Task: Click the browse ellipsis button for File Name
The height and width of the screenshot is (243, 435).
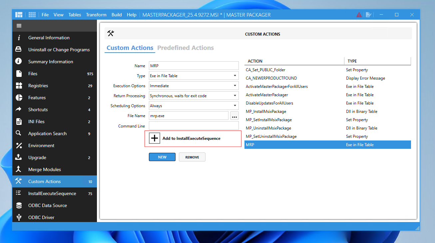Action: (234, 116)
